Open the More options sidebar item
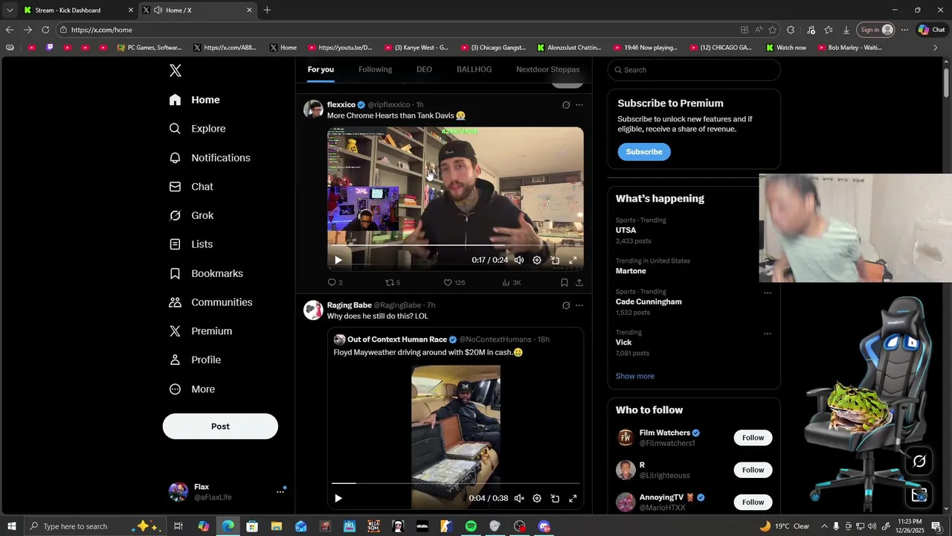This screenshot has width=952, height=536. [192, 389]
